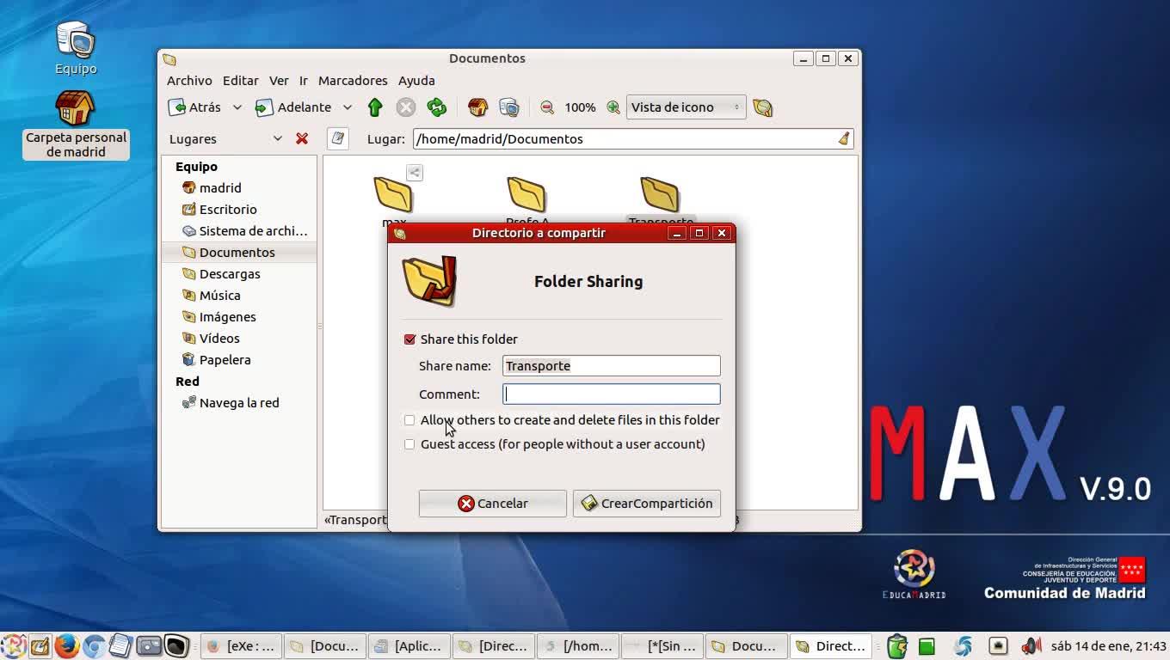Image resolution: width=1170 pixels, height=660 pixels.
Task: Open Escritorio in the sidebar
Action: tap(239, 210)
